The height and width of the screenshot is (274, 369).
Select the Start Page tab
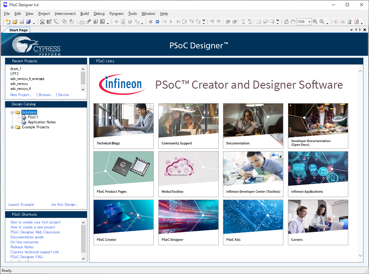(x=18, y=30)
